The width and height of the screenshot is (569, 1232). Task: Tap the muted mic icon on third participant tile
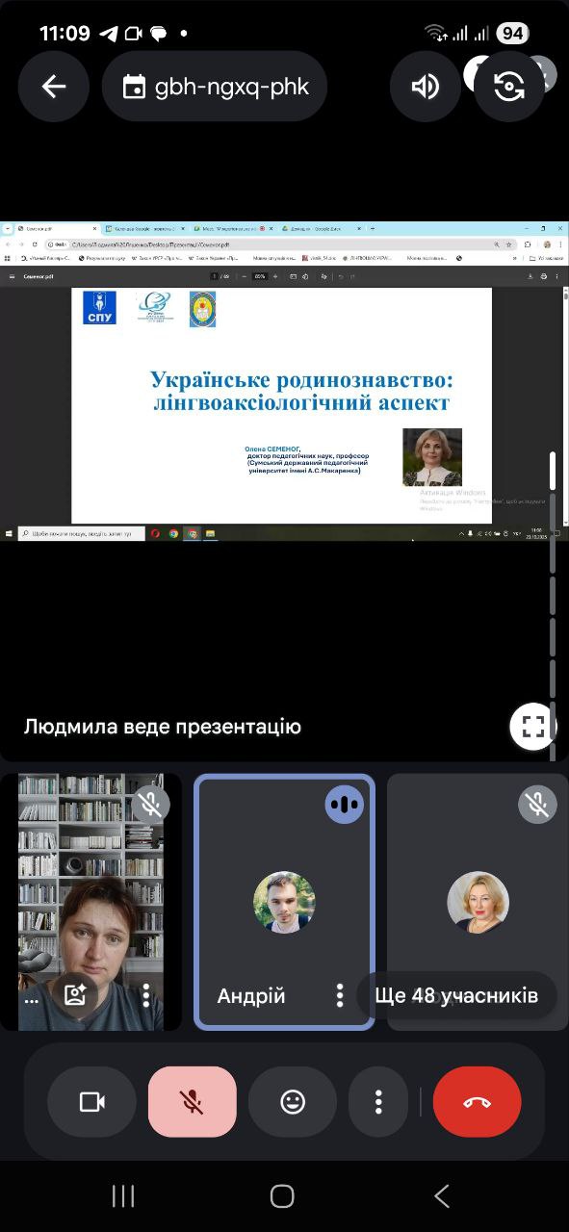(537, 804)
